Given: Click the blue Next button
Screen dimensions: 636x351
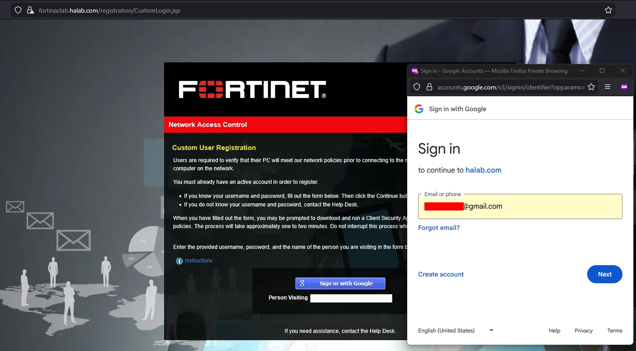Looking at the screenshot, I should (604, 274).
